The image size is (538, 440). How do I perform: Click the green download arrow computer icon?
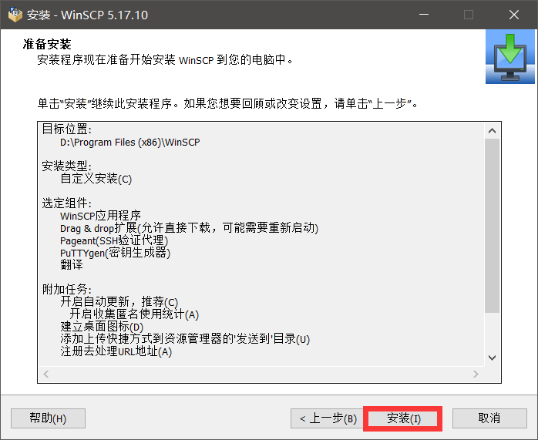click(510, 56)
